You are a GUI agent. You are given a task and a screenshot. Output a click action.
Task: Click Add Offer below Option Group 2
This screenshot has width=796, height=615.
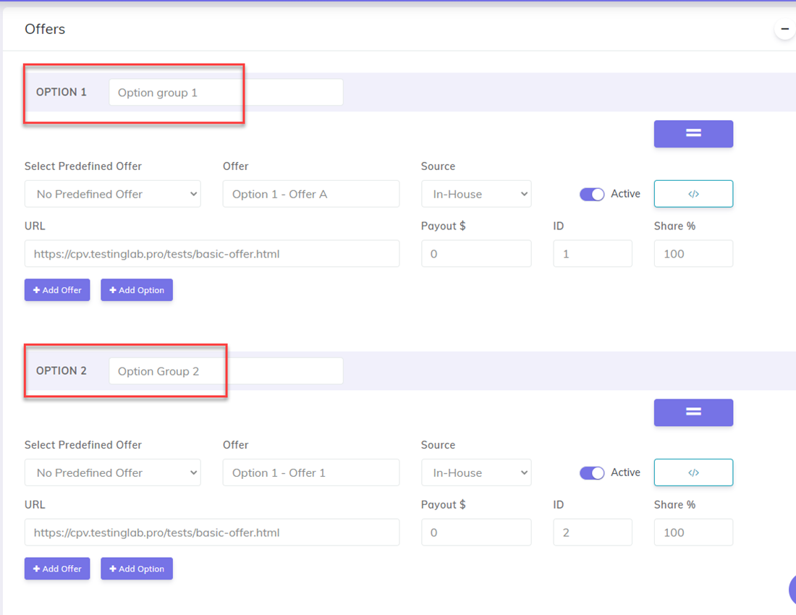click(x=56, y=569)
